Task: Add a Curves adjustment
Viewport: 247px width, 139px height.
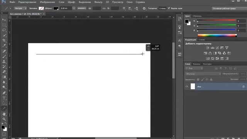Action: click(217, 48)
